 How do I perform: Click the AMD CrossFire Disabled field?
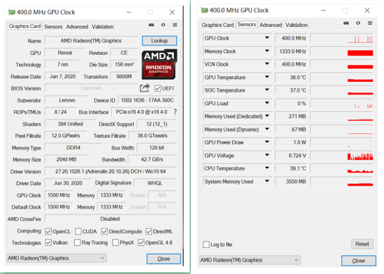click(x=110, y=219)
